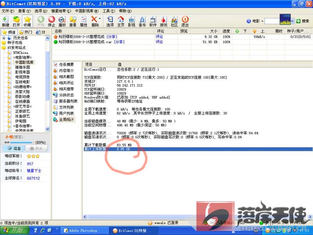Click the [分享] link on the .rar task

click(119, 42)
